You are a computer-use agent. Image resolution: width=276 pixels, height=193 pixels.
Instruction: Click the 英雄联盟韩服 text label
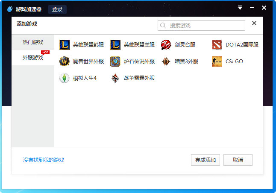(x=88, y=45)
